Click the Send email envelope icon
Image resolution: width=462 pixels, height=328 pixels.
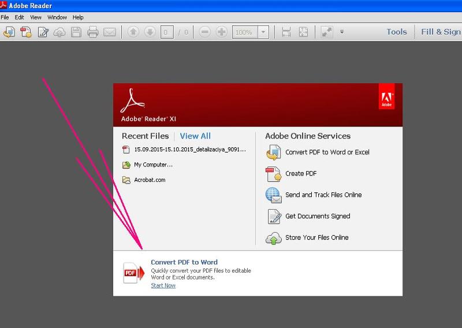[x=109, y=32]
